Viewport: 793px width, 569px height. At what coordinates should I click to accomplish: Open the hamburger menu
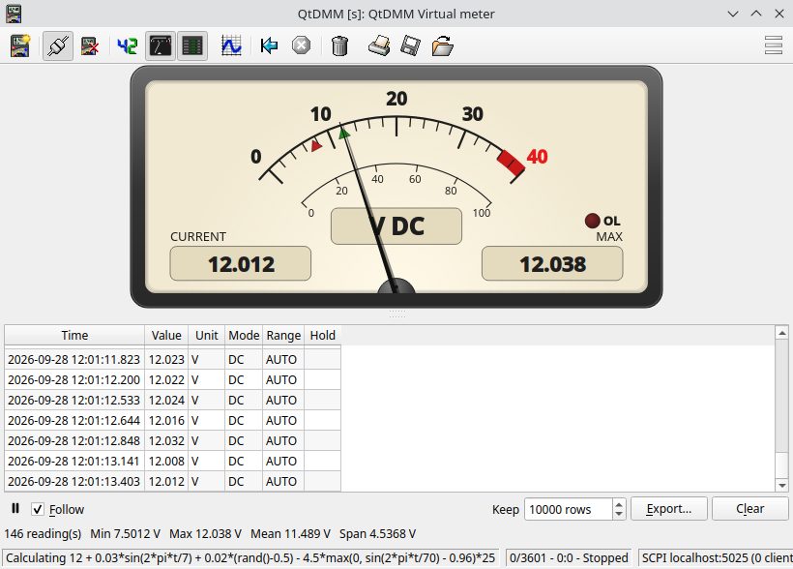(774, 45)
